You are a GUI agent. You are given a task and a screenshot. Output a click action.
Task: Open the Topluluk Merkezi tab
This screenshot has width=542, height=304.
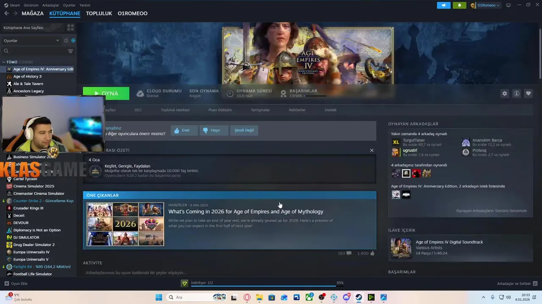click(x=175, y=110)
